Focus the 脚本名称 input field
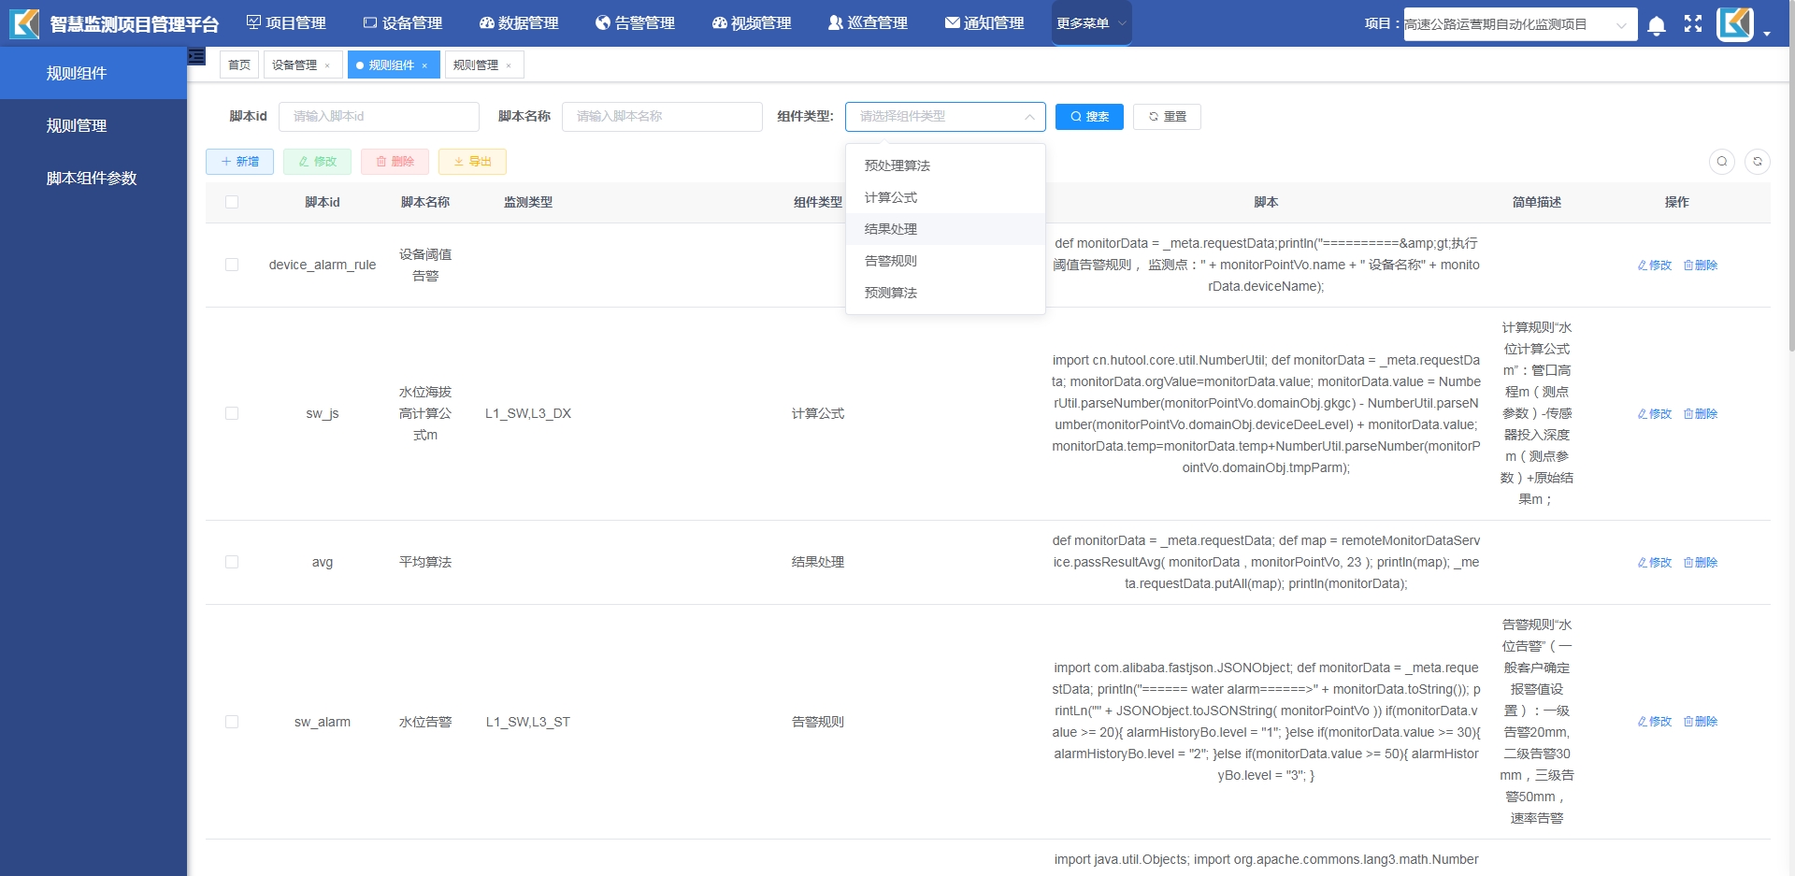Image resolution: width=1795 pixels, height=876 pixels. [661, 117]
